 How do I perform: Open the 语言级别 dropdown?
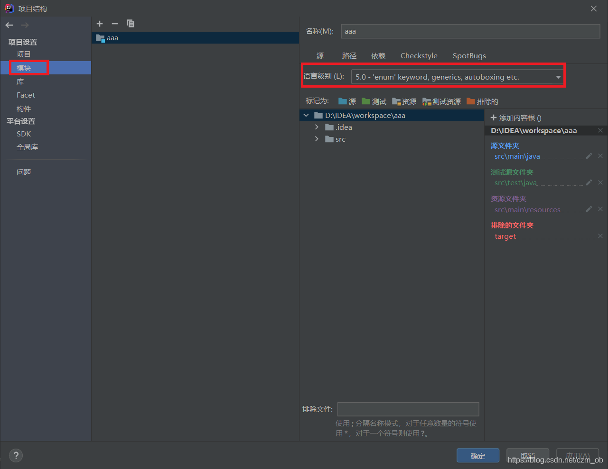pos(457,77)
